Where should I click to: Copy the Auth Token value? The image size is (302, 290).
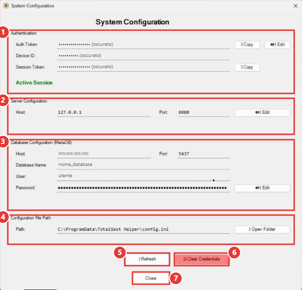click(x=247, y=44)
